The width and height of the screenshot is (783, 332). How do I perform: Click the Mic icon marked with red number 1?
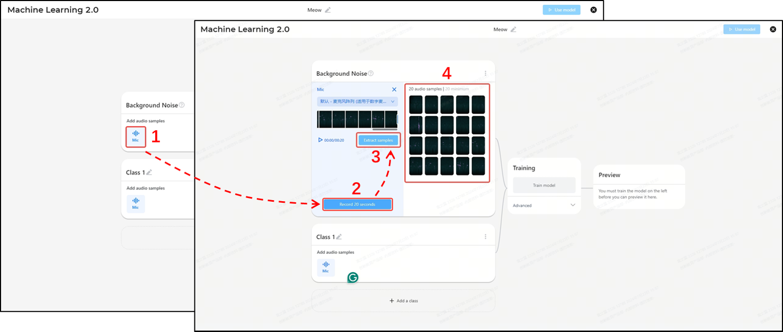[x=136, y=136]
